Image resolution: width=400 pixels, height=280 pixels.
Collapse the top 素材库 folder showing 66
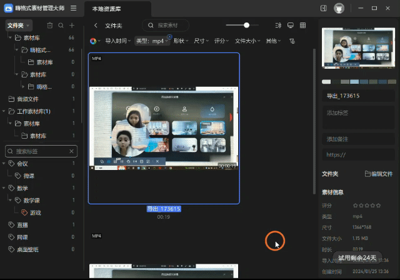point(10,37)
